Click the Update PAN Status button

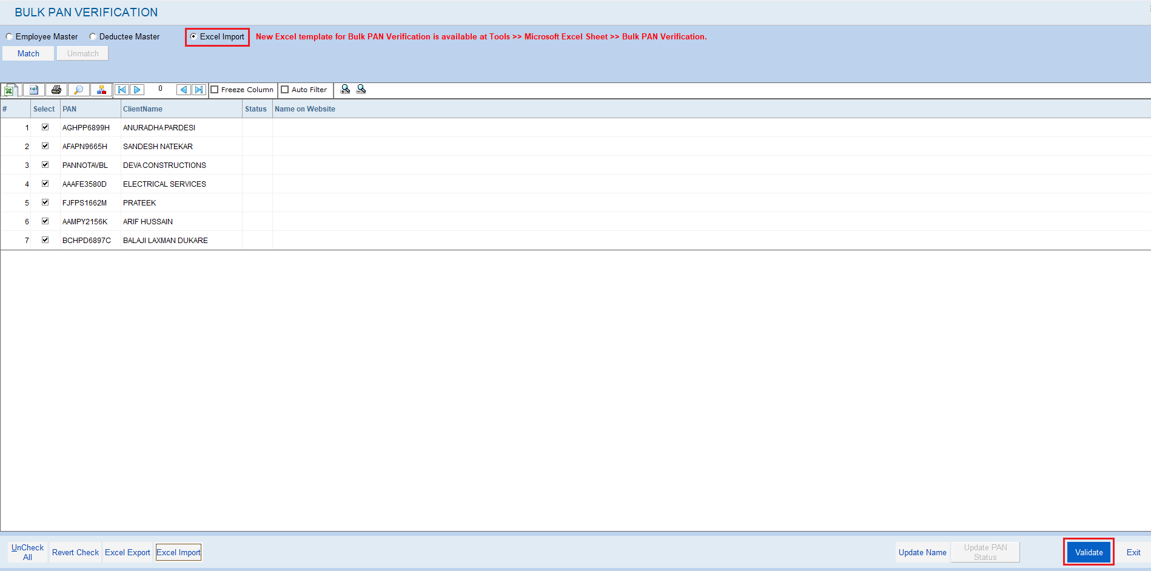[985, 552]
